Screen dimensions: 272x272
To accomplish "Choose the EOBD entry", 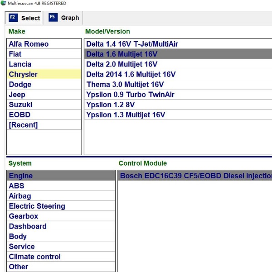I will click(44, 115).
